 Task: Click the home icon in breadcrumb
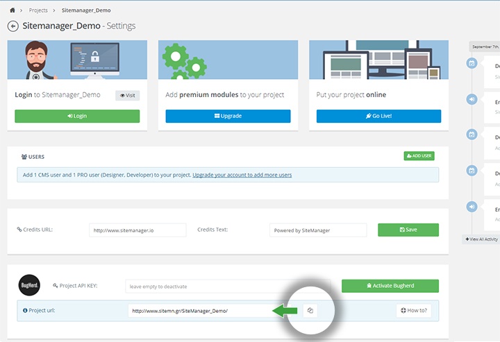pyautogui.click(x=12, y=10)
